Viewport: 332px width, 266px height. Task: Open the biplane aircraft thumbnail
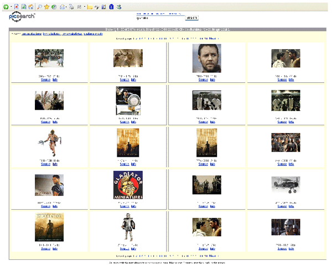286,185
